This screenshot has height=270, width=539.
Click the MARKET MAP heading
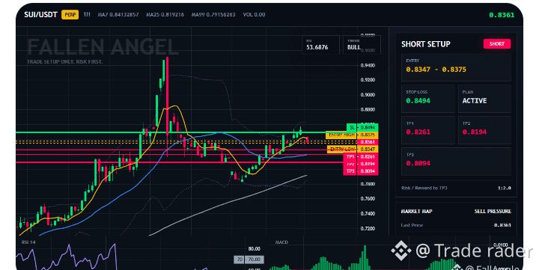(x=417, y=211)
